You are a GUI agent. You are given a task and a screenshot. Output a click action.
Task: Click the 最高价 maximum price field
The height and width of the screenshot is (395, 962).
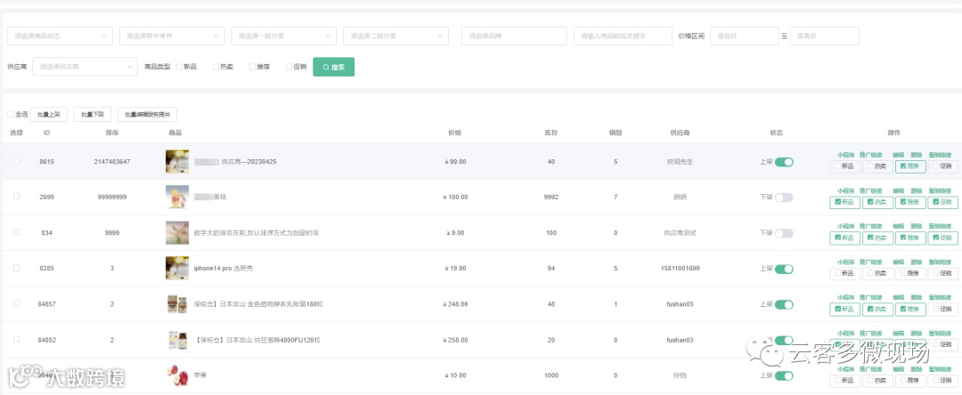(825, 36)
